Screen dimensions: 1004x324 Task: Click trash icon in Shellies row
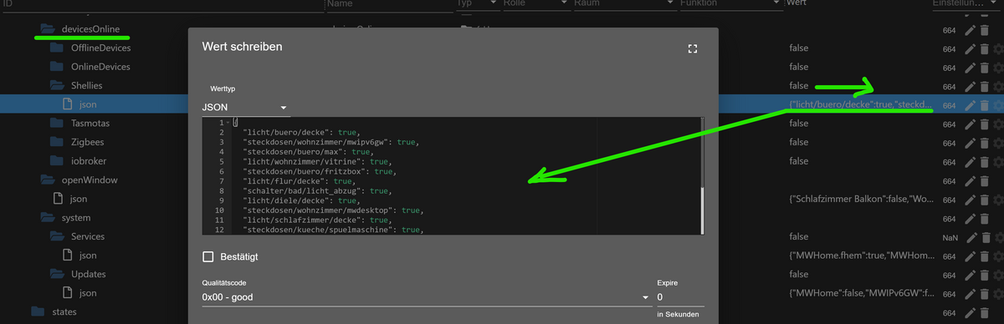(984, 86)
